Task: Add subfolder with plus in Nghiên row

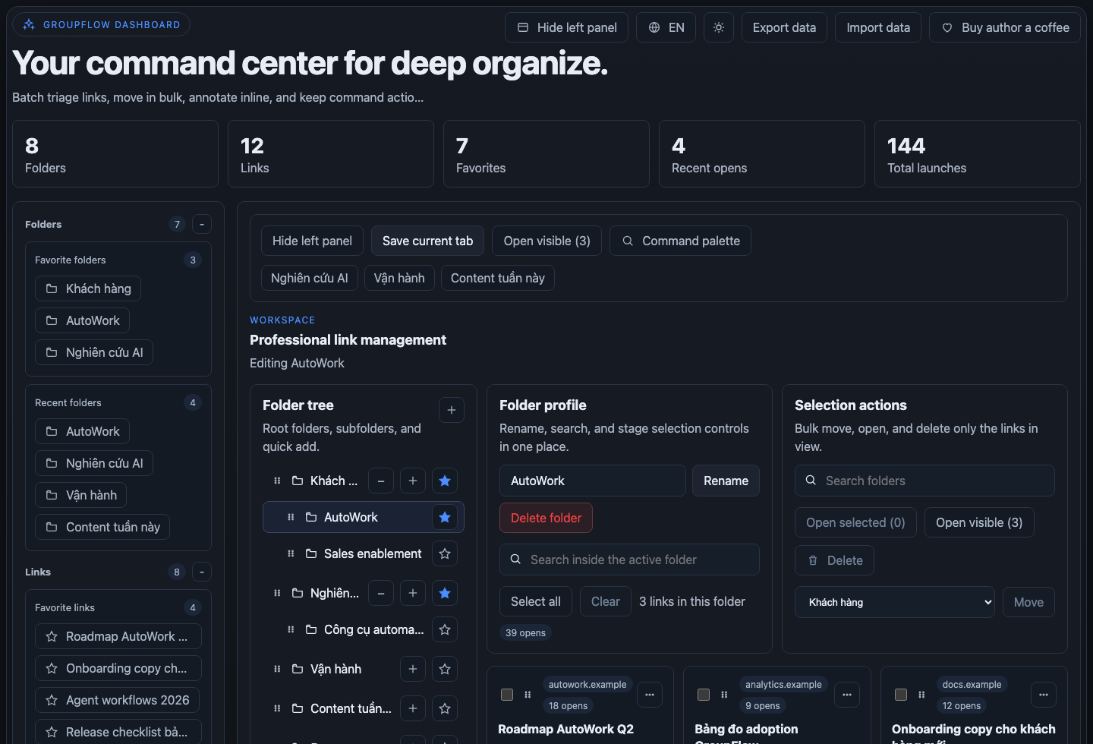Action: 413,593
